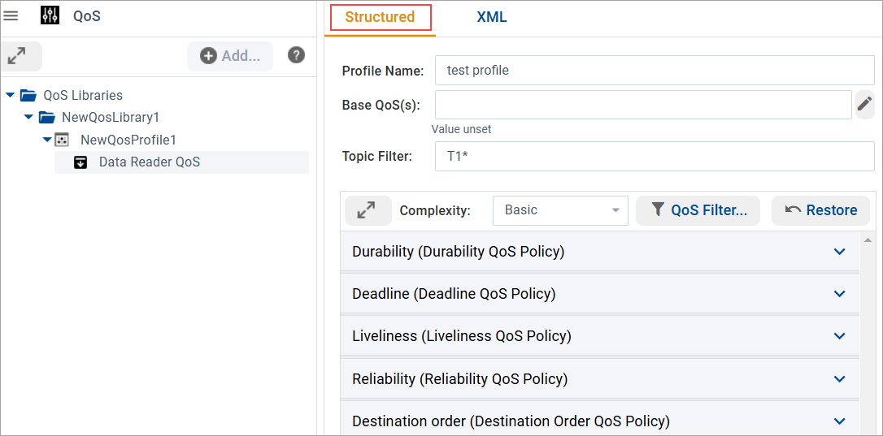The image size is (883, 436).
Task: Expand the left tree panel with arrows icon
Action: 17,56
